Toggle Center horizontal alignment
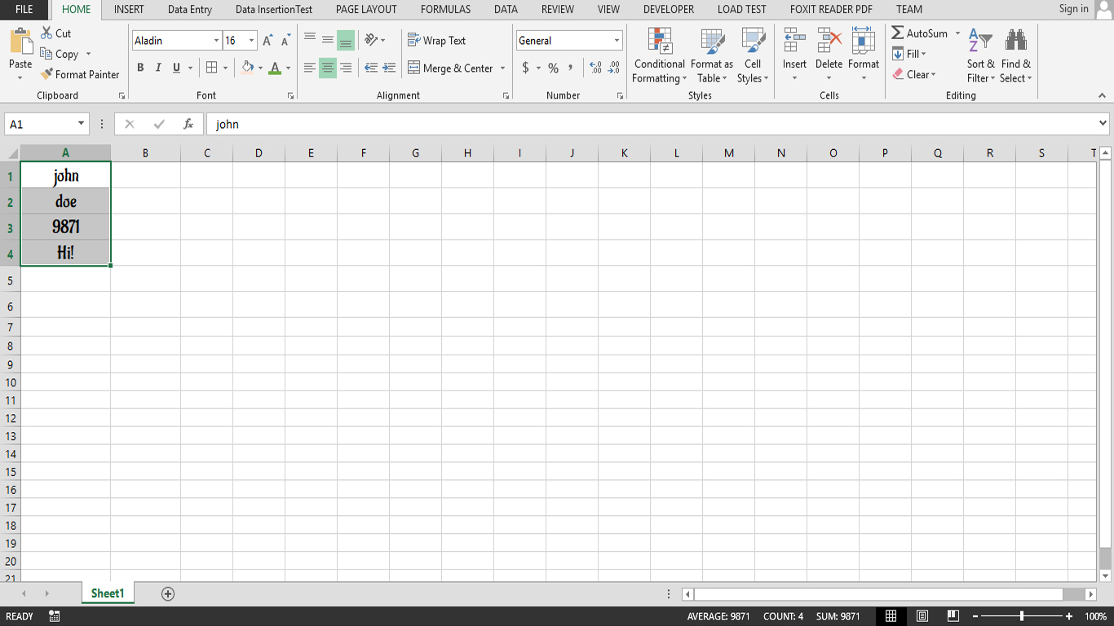Viewport: 1114px width, 626px height. (328, 68)
